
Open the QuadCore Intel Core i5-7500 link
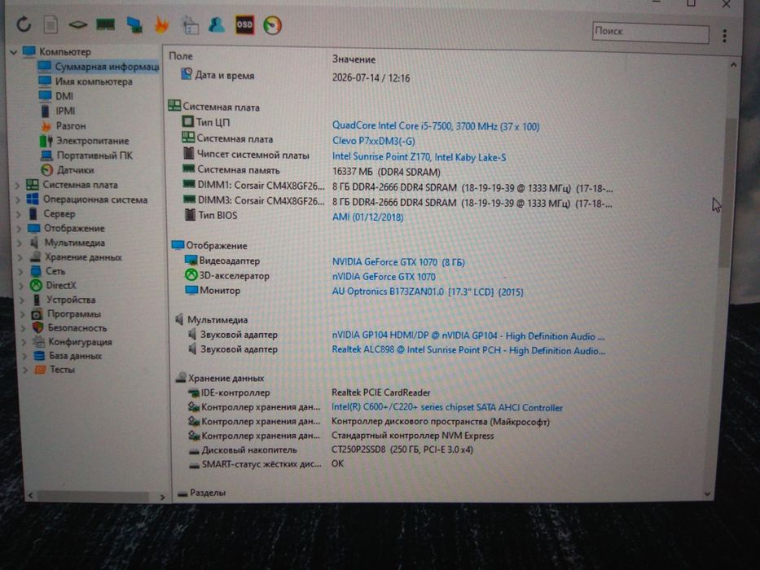(x=436, y=126)
